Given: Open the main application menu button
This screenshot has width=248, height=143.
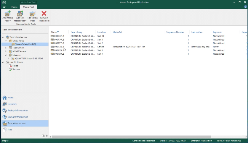Looking at the screenshot, I should [4, 7].
